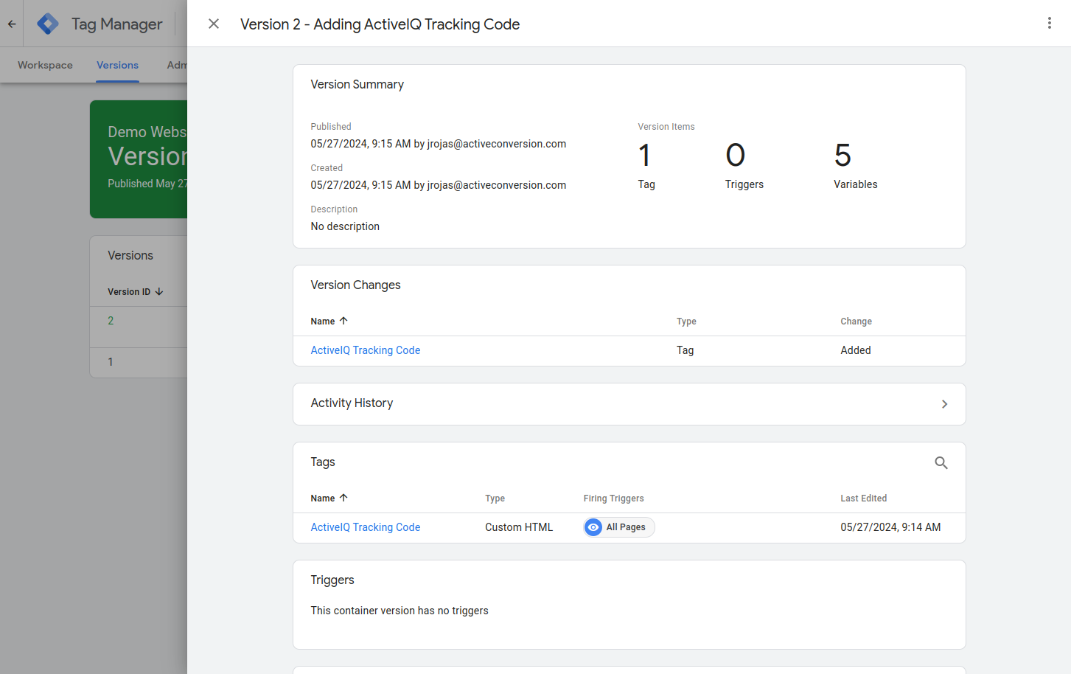1071x674 pixels.
Task: Click the Last Edited column header
Action: click(x=864, y=498)
